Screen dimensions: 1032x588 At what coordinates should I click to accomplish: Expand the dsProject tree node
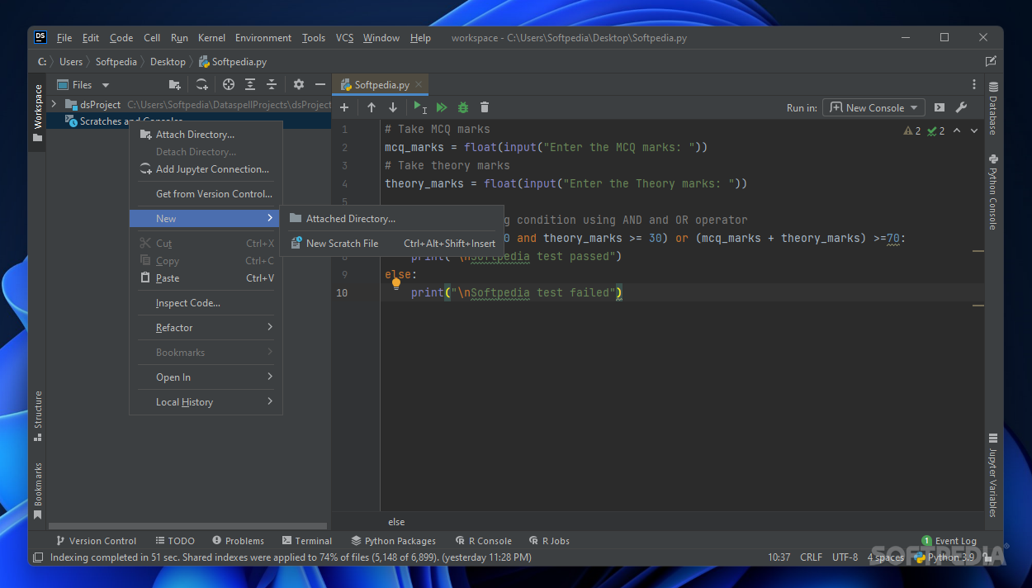point(54,104)
